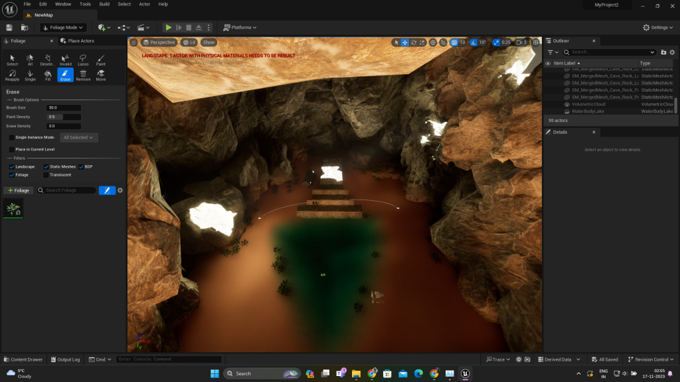Maximize or restore viewport layout icon
This screenshot has height=382, width=680.
click(536, 42)
